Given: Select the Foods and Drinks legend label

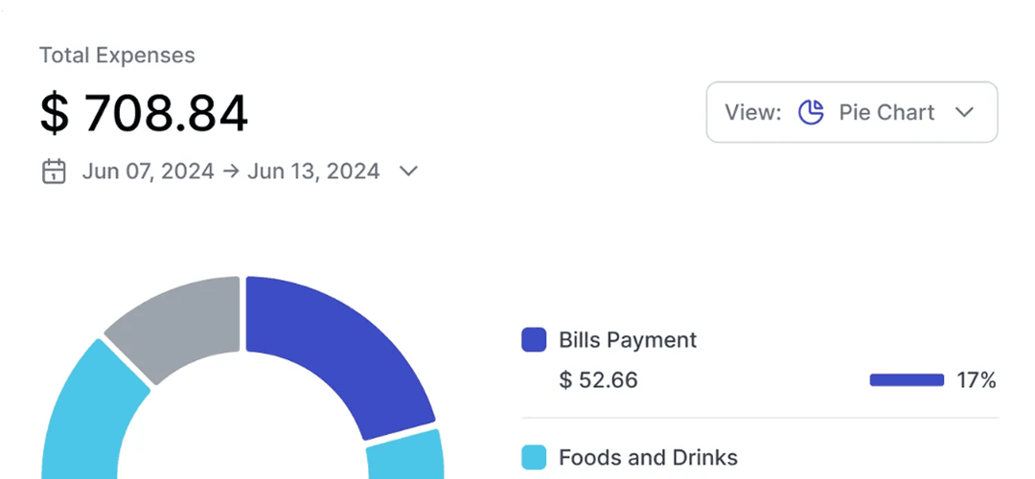Looking at the screenshot, I should click(648, 457).
